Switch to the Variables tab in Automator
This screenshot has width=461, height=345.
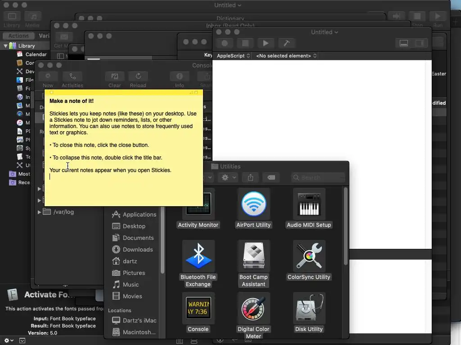44,36
